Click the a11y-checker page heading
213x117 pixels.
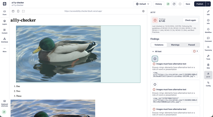pos(23,20)
